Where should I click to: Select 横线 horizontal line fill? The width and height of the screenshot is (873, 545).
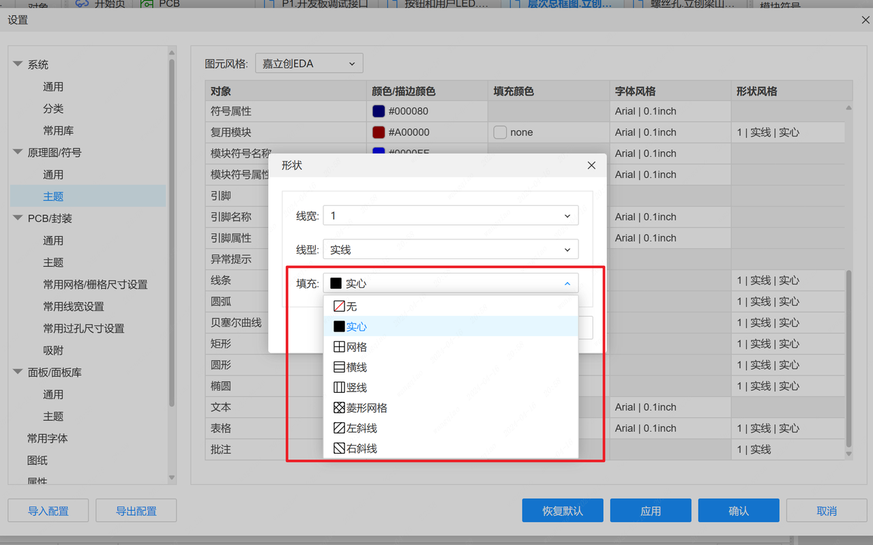point(451,367)
